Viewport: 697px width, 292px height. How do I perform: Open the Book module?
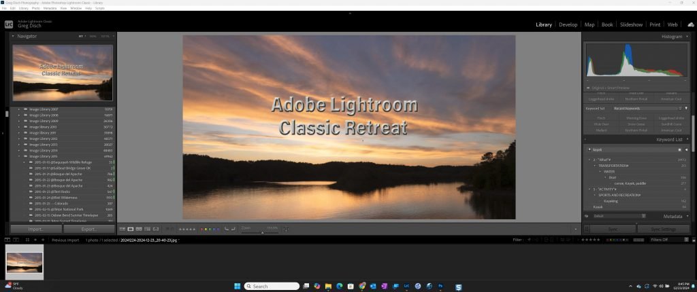tap(607, 25)
